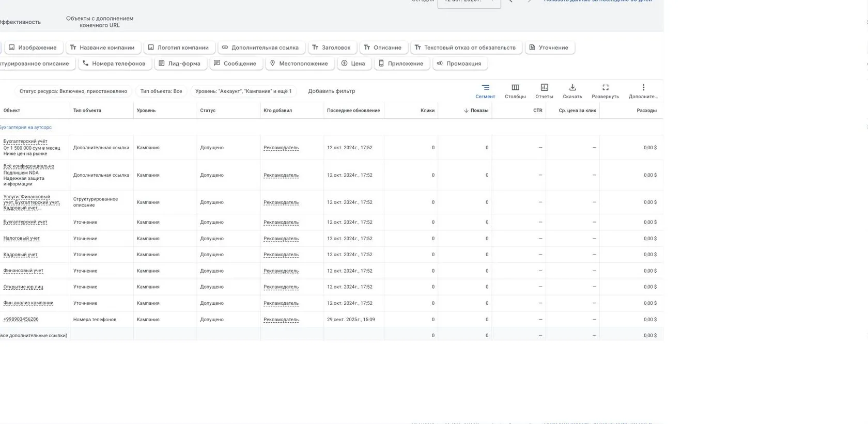Open the Reports (Отчеты) icon
The height and width of the screenshot is (424, 868).
point(544,91)
